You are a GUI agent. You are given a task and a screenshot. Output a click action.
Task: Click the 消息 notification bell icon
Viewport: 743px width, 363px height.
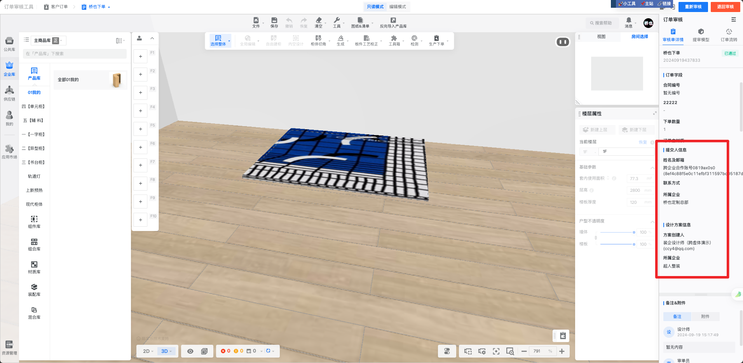click(x=628, y=22)
